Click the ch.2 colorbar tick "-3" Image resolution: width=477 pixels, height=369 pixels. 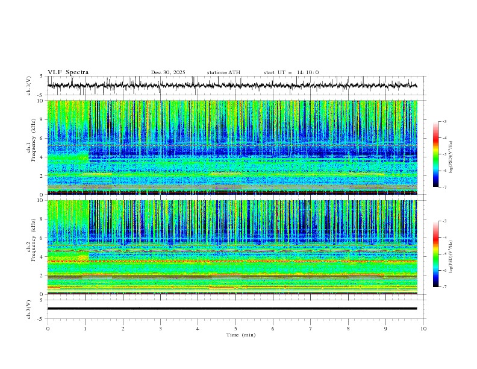[444, 221]
